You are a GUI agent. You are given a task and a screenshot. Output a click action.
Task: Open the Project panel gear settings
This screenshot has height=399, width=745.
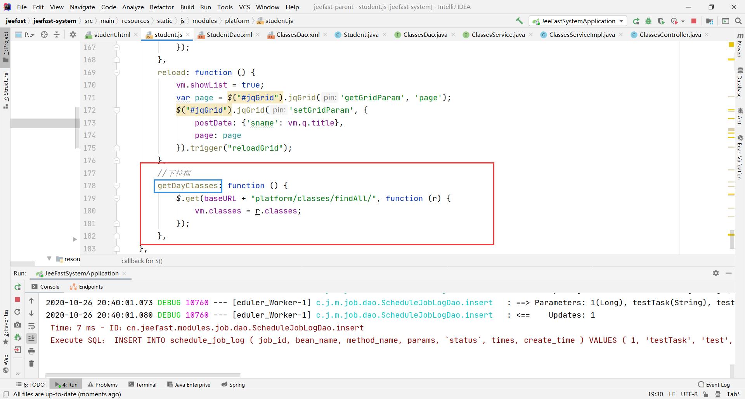tap(73, 34)
